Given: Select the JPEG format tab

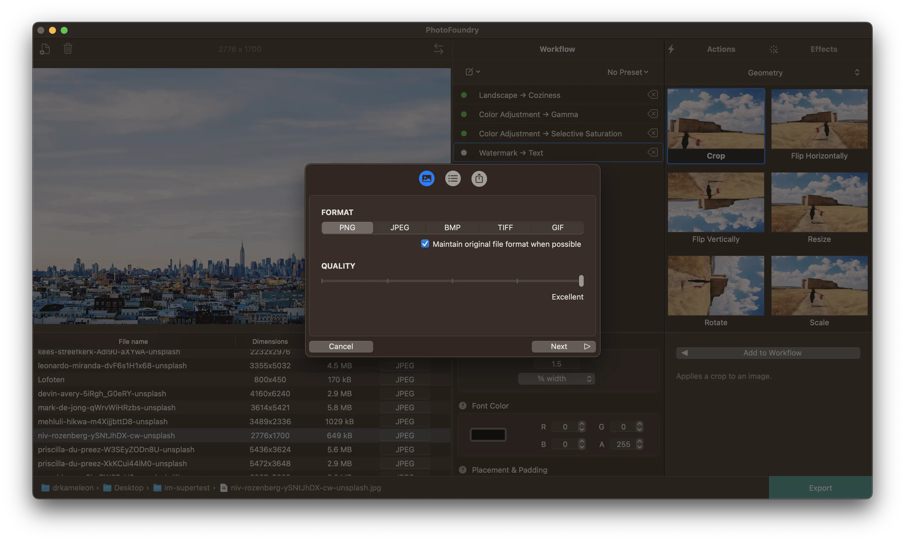Looking at the screenshot, I should 399,228.
